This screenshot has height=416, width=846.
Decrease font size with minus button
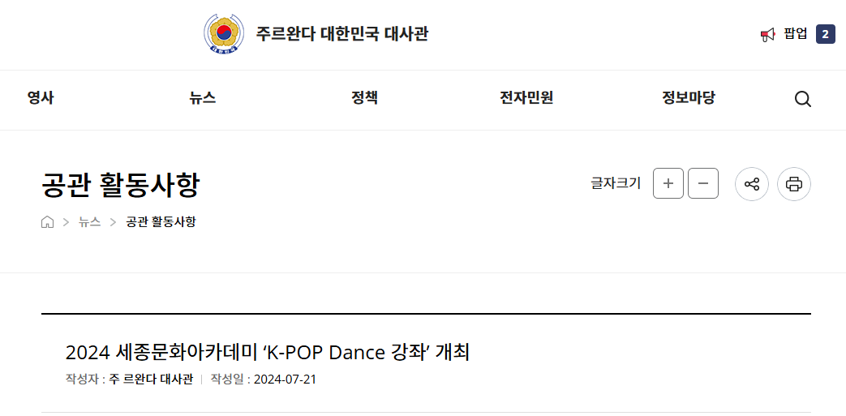703,183
